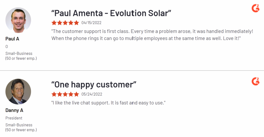Click the "0" title under Paul A
This screenshot has height=137, width=264.
coord(6,47)
